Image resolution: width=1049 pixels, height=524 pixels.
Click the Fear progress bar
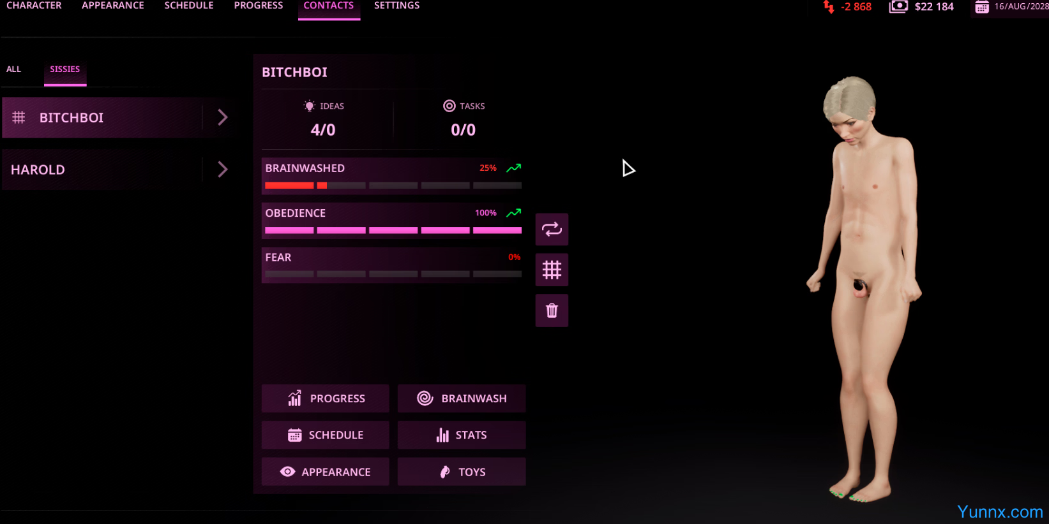tap(393, 274)
